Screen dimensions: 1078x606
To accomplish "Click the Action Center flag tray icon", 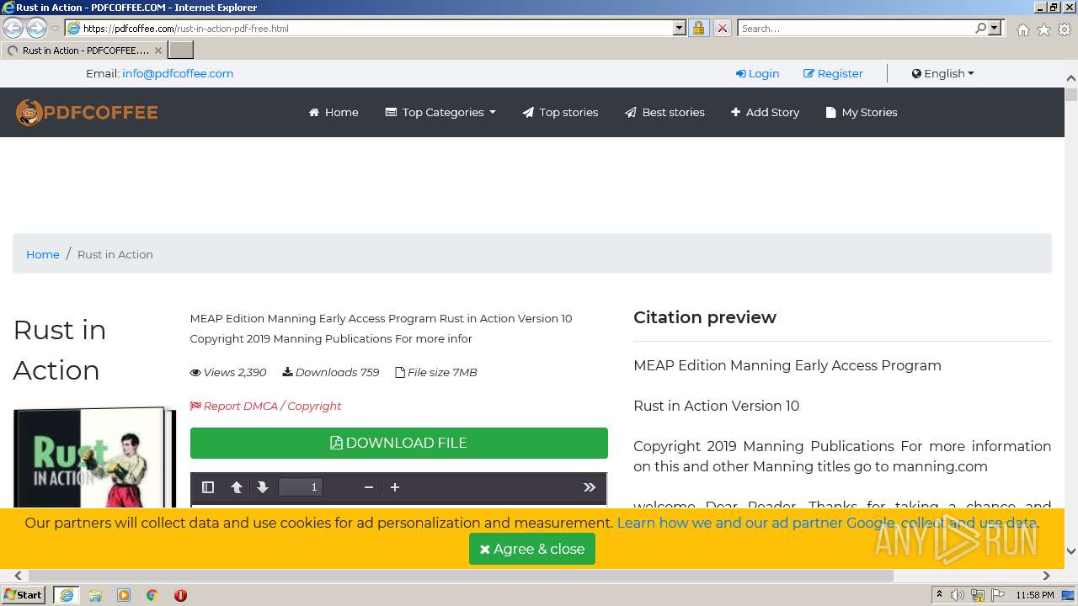I will click(x=1000, y=595).
